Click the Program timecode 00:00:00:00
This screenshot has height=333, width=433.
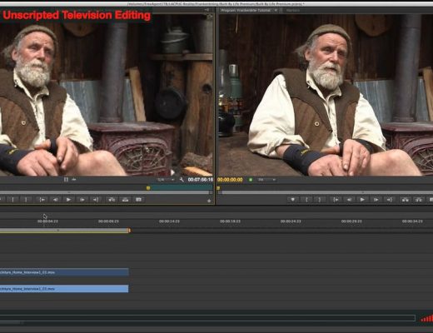(x=230, y=180)
